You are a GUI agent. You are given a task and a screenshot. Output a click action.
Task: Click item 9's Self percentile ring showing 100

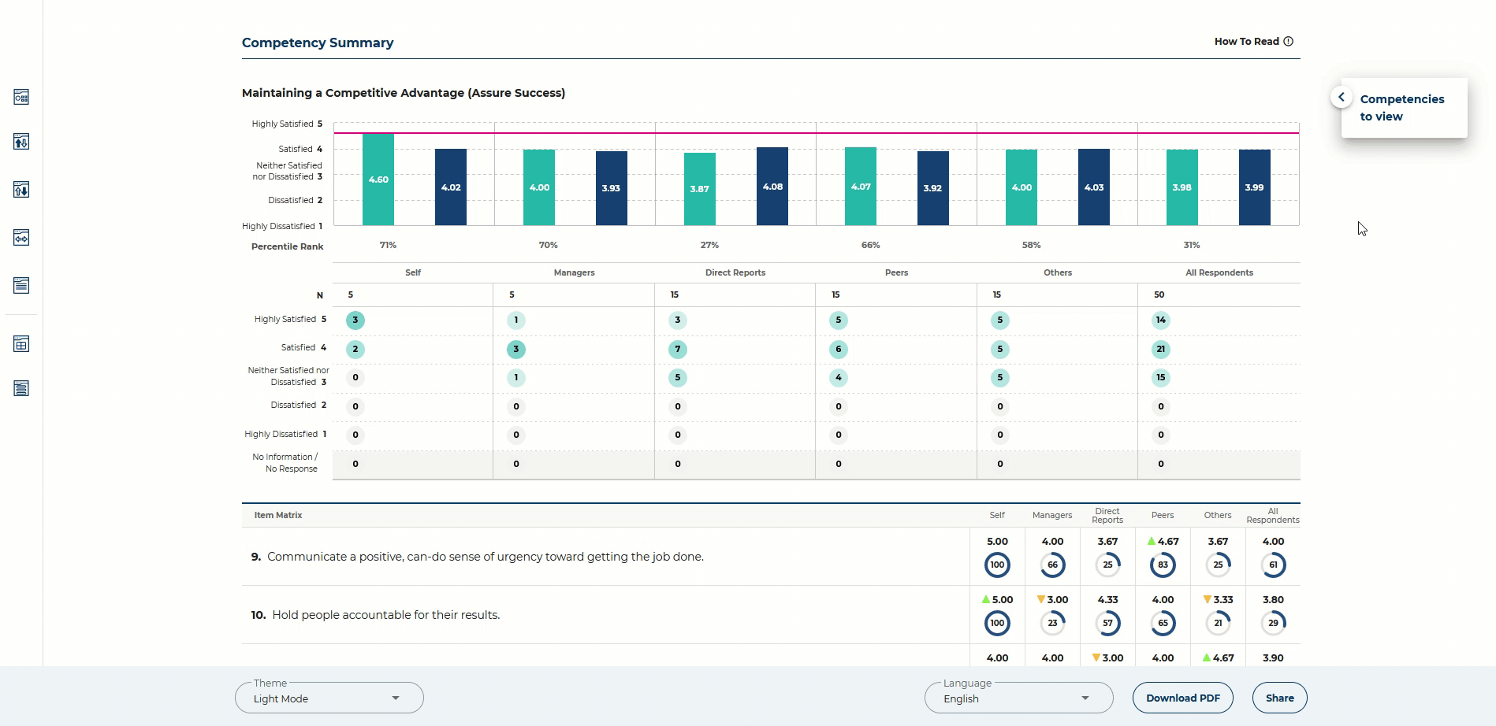click(x=997, y=565)
